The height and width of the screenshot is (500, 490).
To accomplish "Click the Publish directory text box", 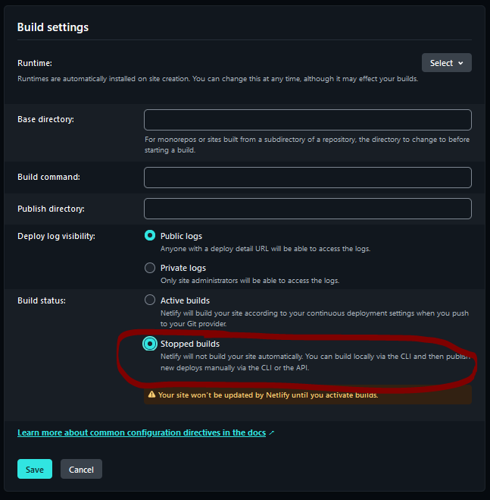I will [307, 209].
